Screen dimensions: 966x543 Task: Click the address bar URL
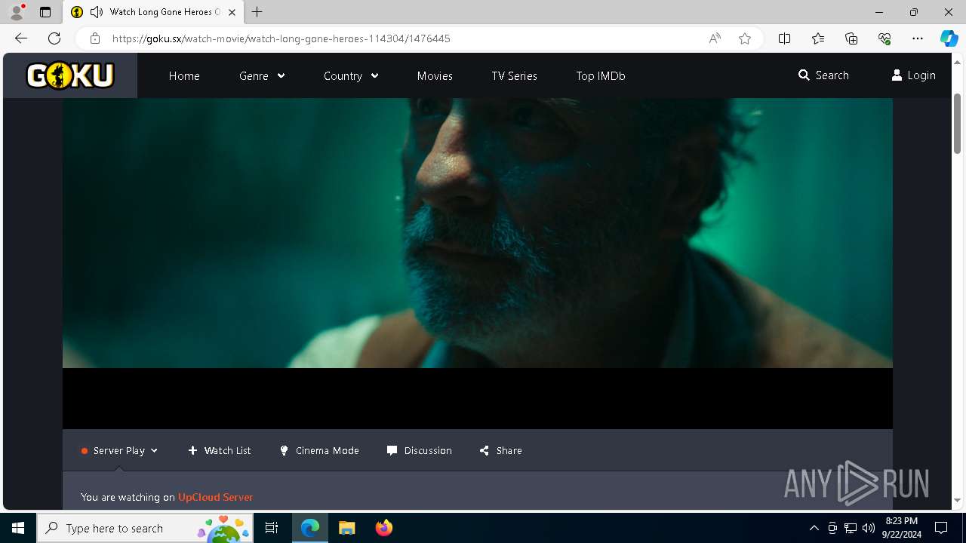pos(281,38)
